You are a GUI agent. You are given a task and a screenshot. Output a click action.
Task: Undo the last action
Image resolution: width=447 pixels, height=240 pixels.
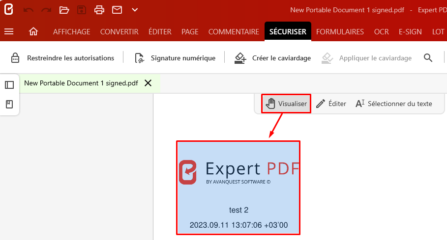point(29,10)
